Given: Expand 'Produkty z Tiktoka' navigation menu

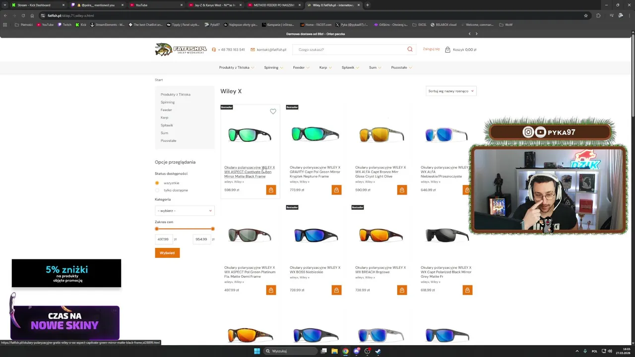Looking at the screenshot, I should [x=237, y=67].
